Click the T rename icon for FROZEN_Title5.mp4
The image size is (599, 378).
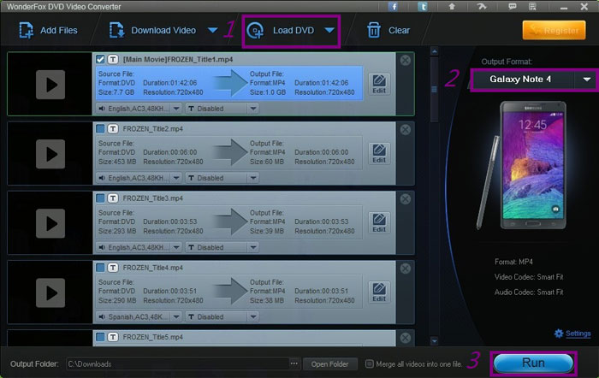tap(113, 337)
